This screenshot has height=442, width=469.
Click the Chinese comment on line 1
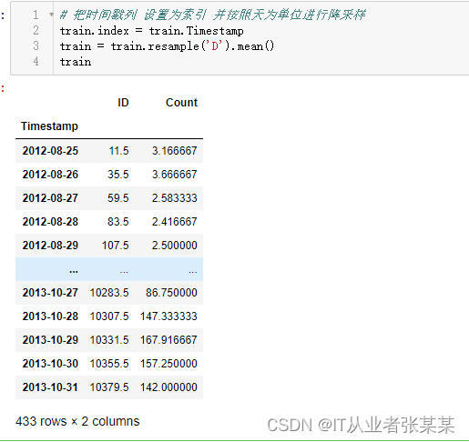pyautogui.click(x=212, y=15)
